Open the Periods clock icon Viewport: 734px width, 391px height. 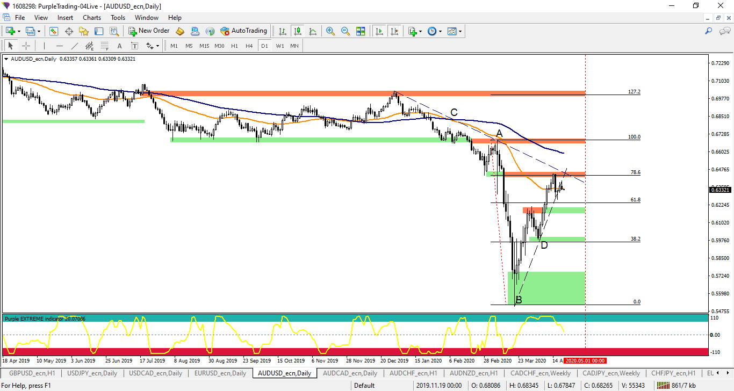click(x=432, y=31)
